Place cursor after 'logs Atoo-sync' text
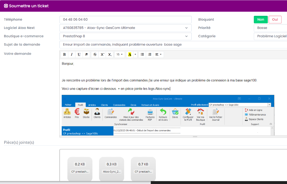 coord(170,89)
